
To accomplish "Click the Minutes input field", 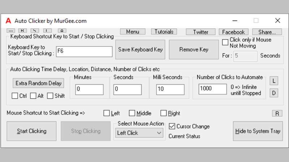I will click(x=89, y=89).
